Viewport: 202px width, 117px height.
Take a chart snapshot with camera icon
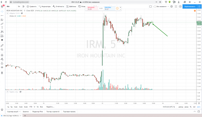180,7
